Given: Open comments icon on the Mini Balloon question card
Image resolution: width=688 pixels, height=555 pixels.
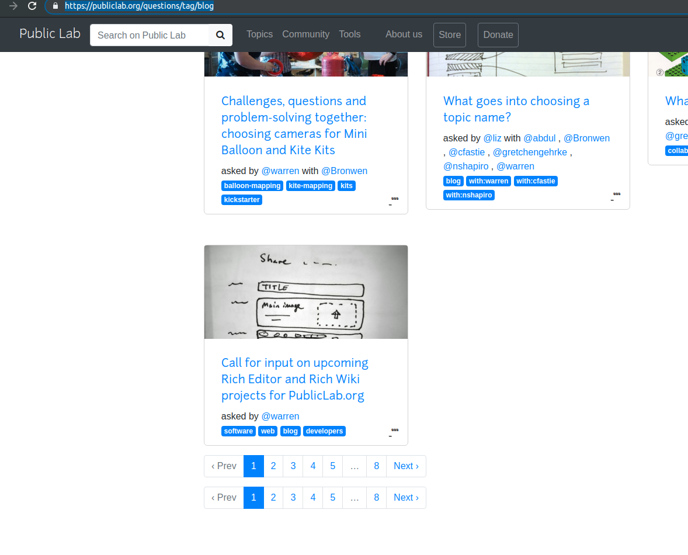Looking at the screenshot, I should 394,197.
